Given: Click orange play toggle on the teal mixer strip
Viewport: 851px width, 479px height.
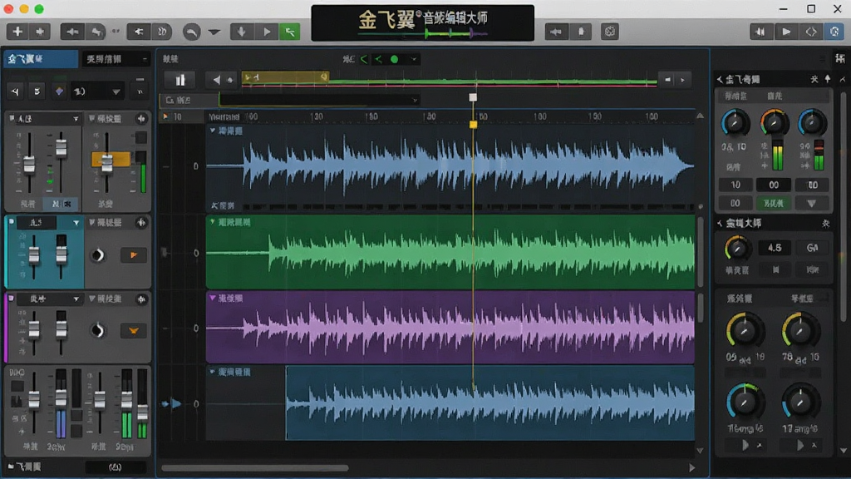Looking at the screenshot, I should 134,254.
